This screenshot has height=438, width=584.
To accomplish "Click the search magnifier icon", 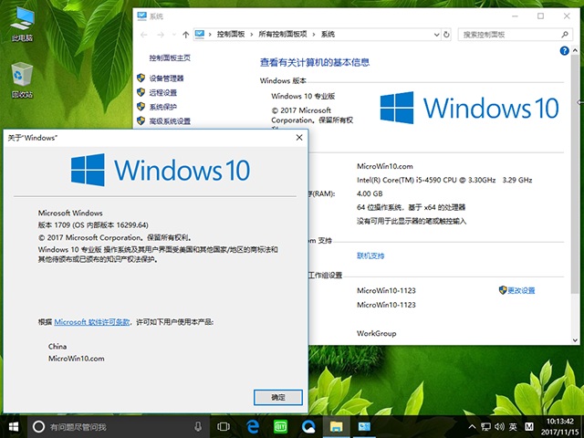I will click(565, 35).
